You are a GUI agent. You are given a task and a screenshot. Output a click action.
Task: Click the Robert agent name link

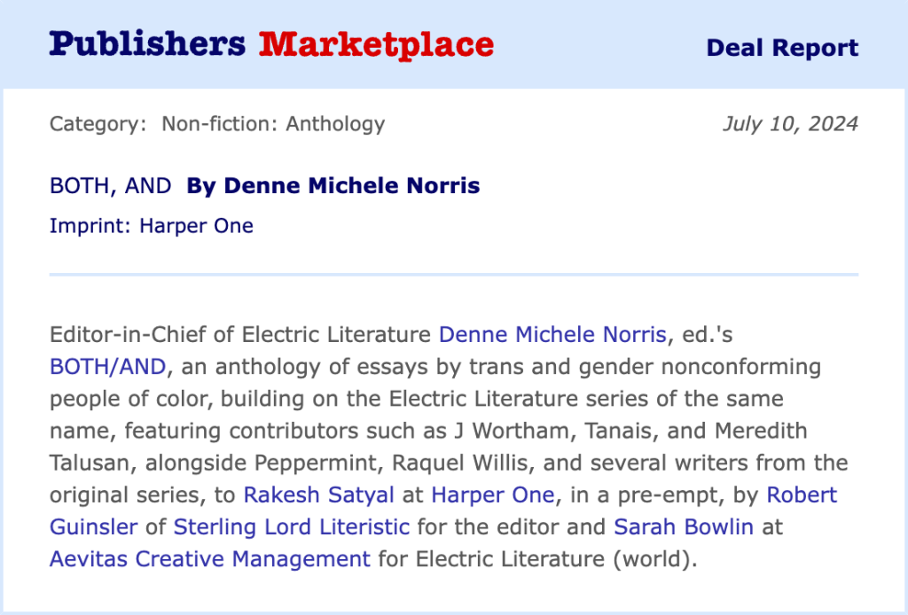coord(802,494)
